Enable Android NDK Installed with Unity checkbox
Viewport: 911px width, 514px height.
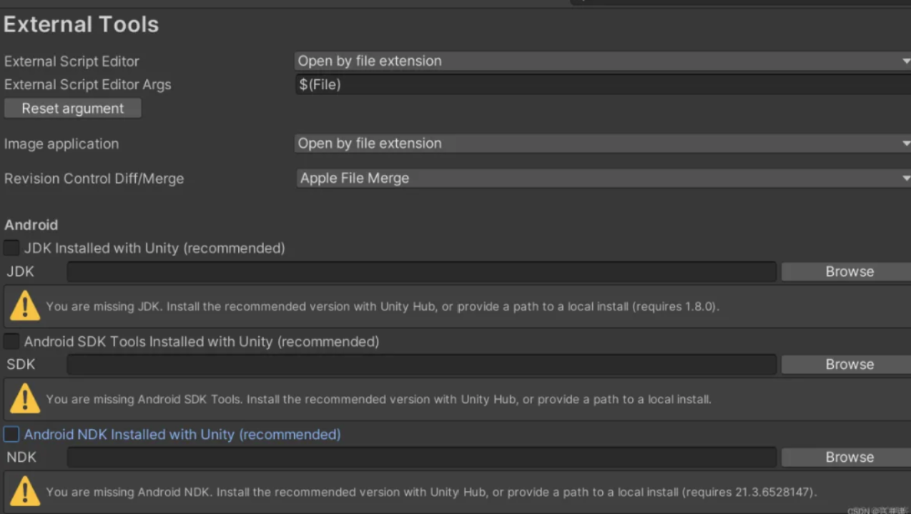pos(11,434)
